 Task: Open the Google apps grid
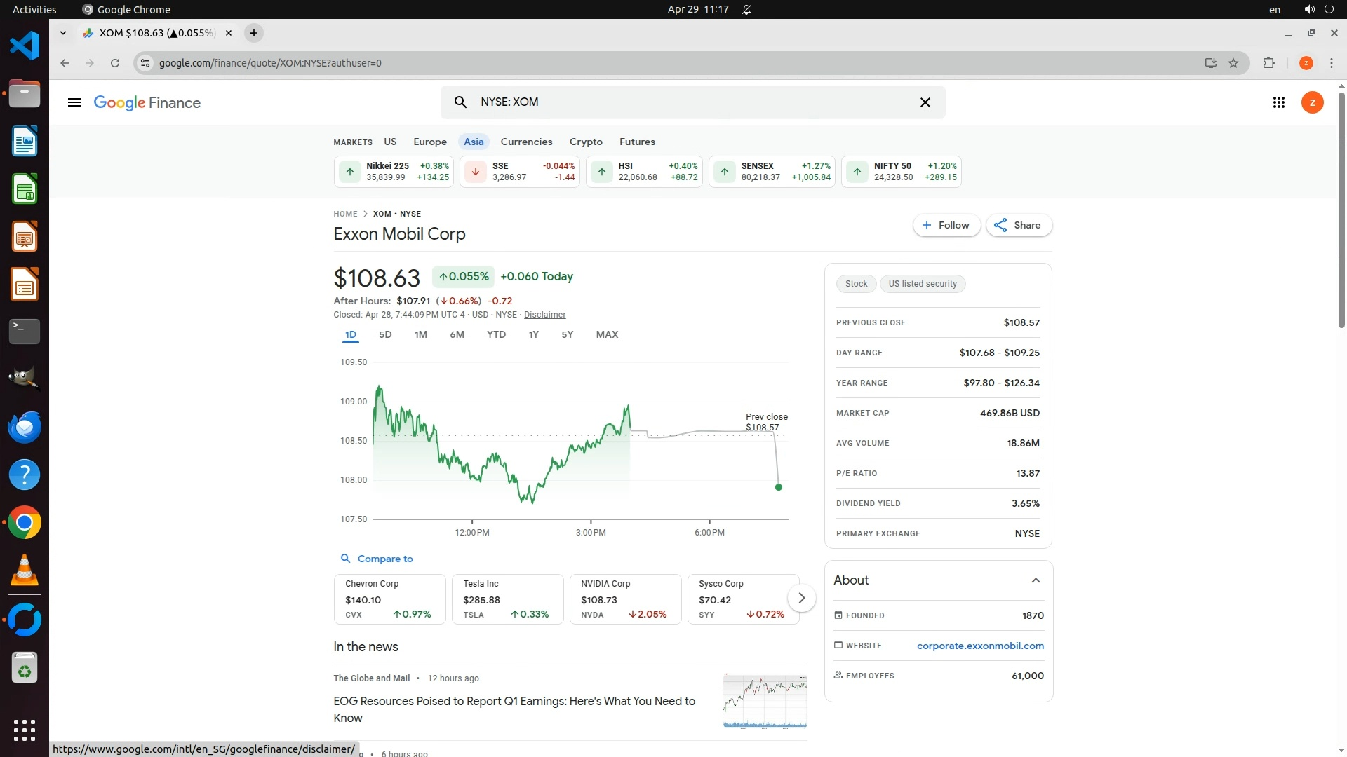[x=1278, y=102]
